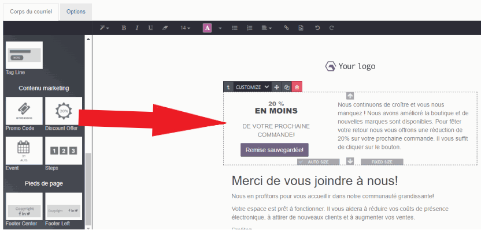Open the font color dropdown arrow

click(x=220, y=28)
